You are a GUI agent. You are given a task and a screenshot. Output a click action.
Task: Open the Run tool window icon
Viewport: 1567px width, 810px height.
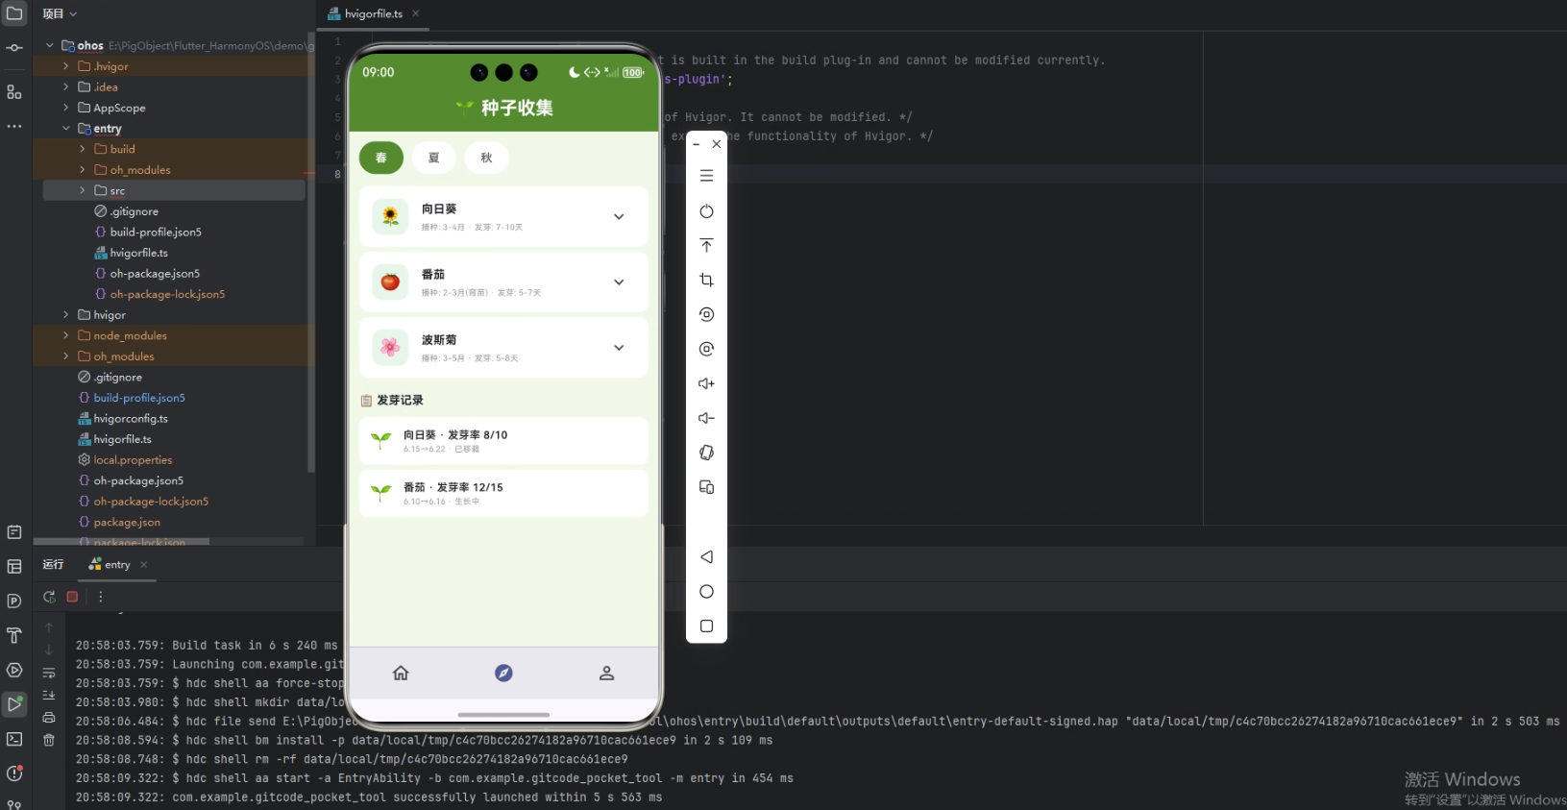point(14,704)
